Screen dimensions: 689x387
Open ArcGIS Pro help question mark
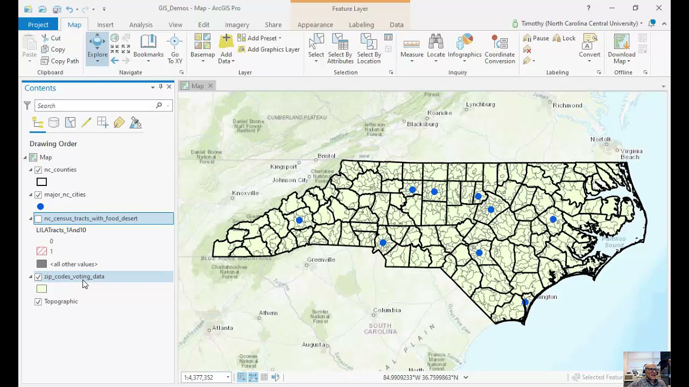tap(588, 8)
